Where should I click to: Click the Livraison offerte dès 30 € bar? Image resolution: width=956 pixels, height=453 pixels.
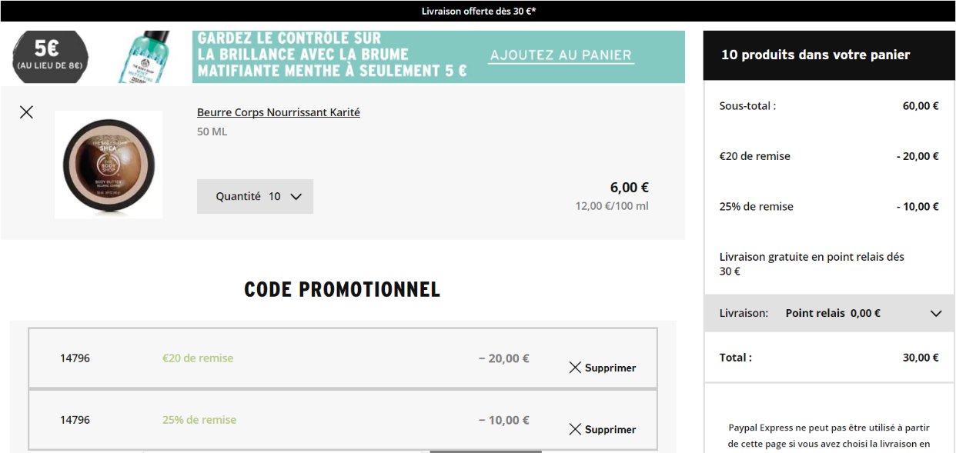478,11
